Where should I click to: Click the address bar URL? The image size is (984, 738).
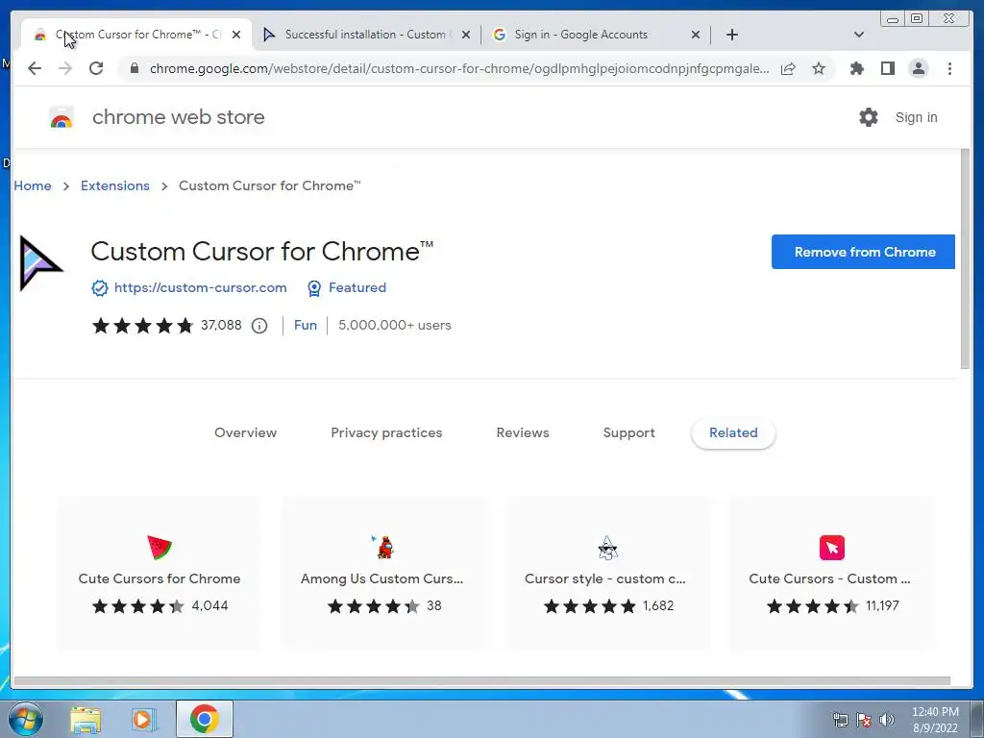(459, 68)
